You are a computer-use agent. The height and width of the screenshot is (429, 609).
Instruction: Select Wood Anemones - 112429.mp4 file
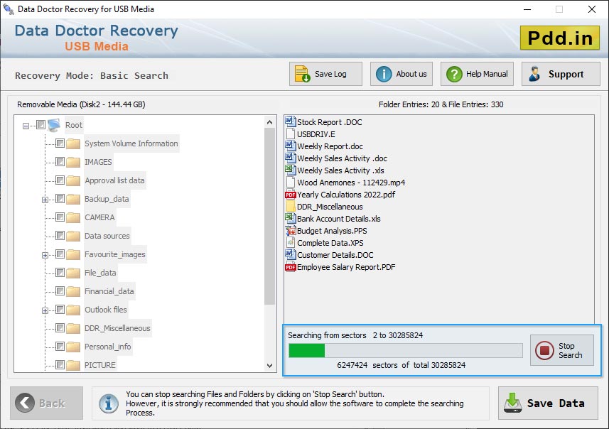(351, 183)
